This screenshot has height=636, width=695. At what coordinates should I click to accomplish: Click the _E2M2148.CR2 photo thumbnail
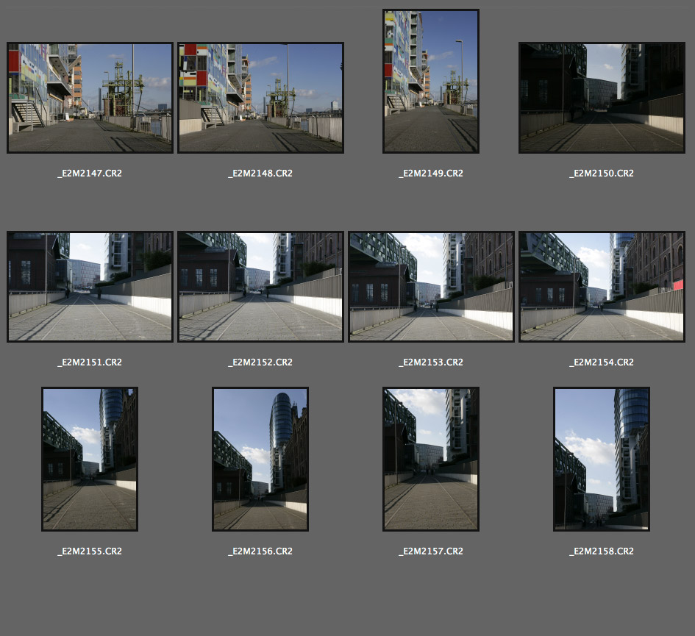click(260, 98)
